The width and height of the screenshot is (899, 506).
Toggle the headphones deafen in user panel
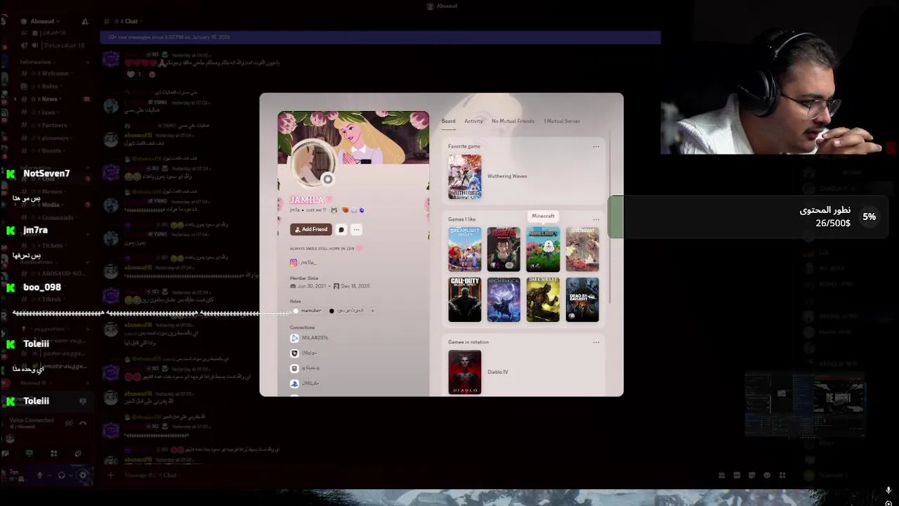[61, 475]
